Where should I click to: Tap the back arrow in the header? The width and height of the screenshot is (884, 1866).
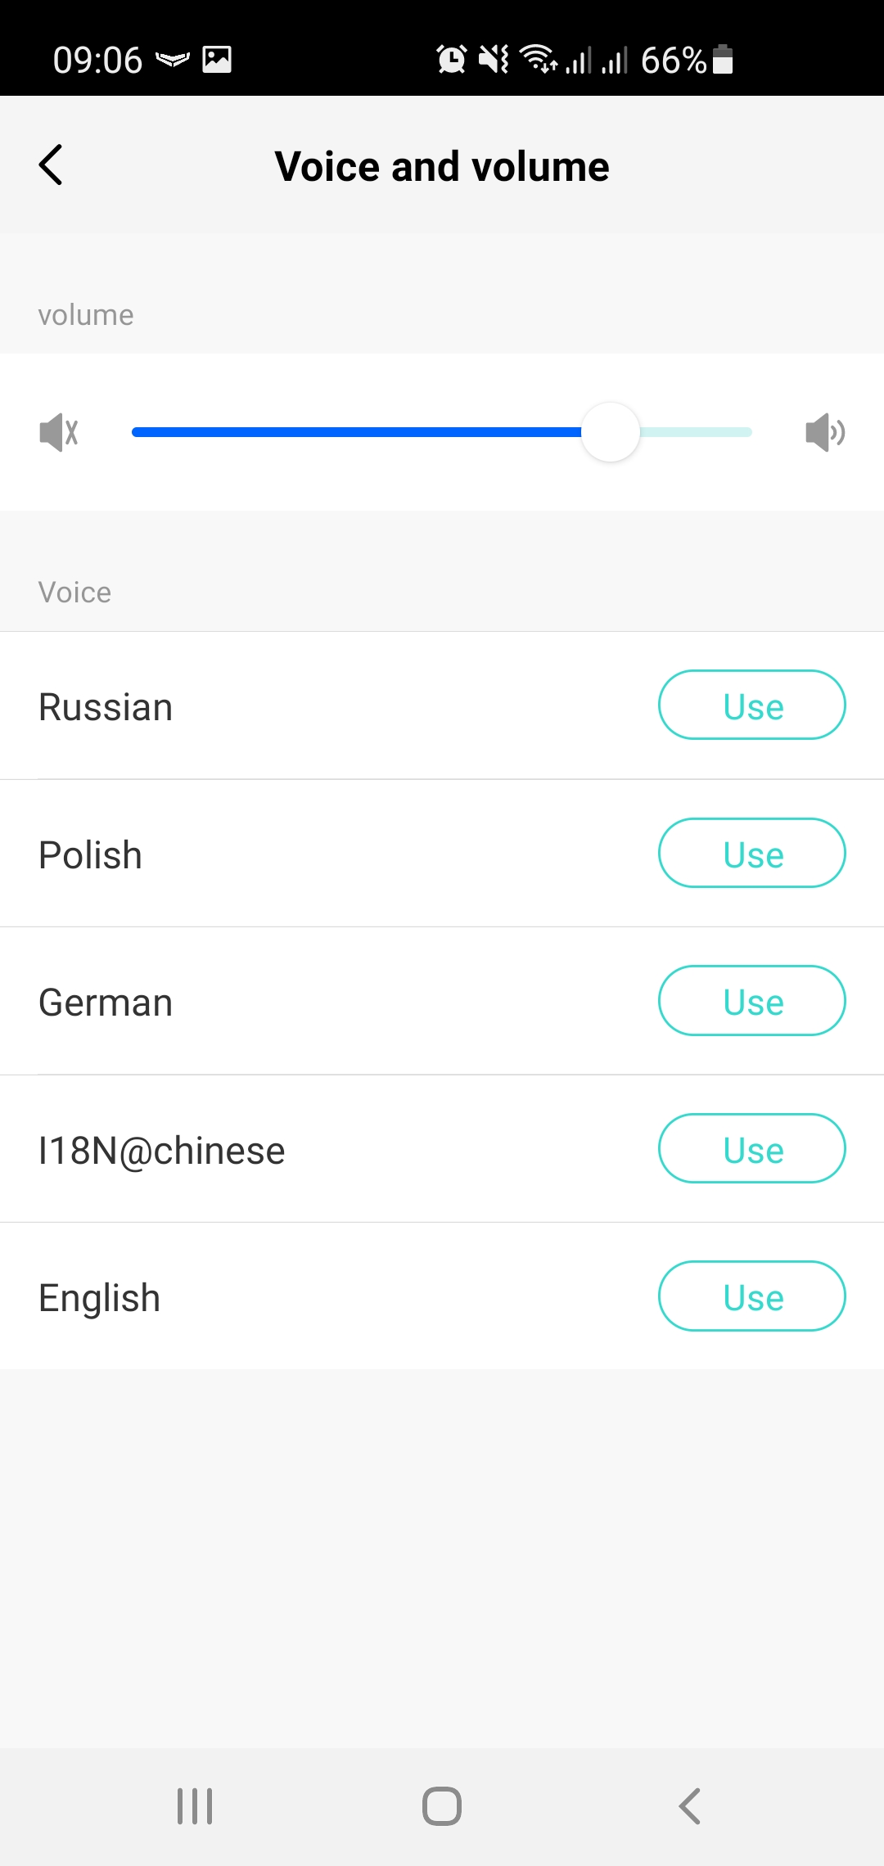[51, 165]
